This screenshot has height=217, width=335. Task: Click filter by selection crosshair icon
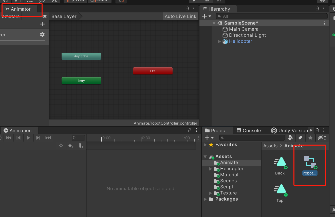pos(61,146)
